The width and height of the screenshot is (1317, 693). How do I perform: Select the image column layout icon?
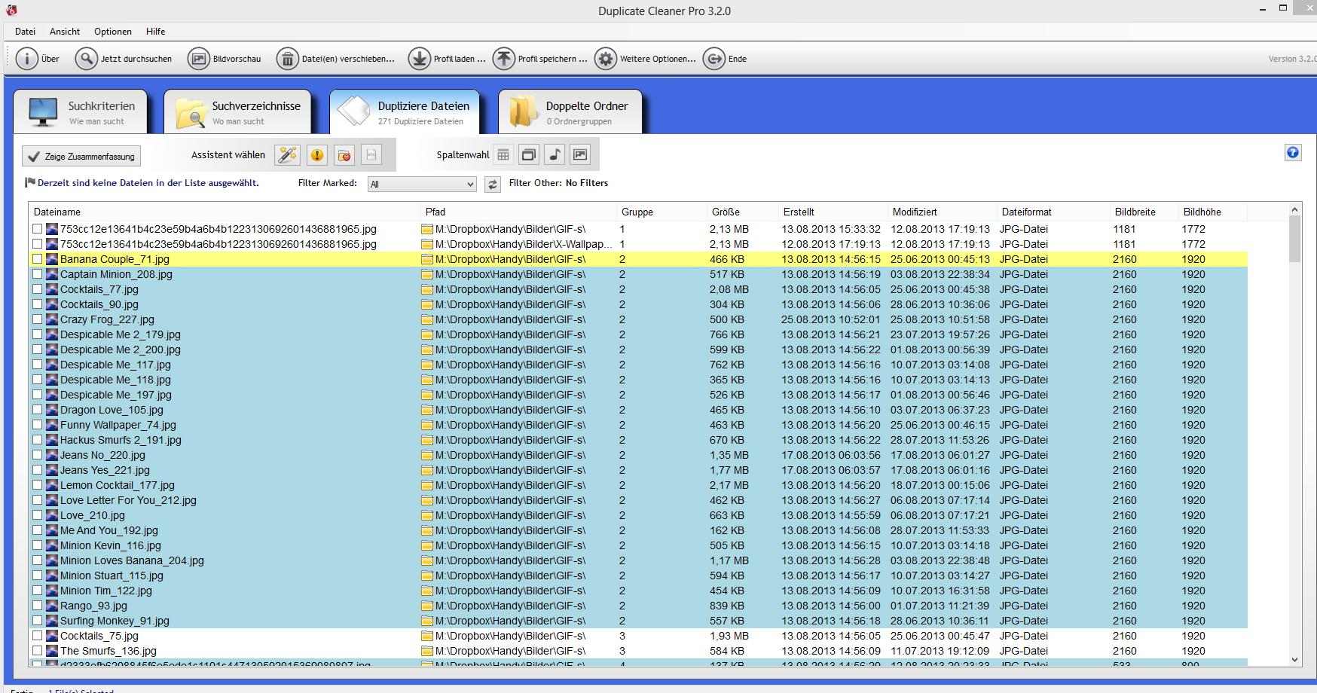(580, 155)
